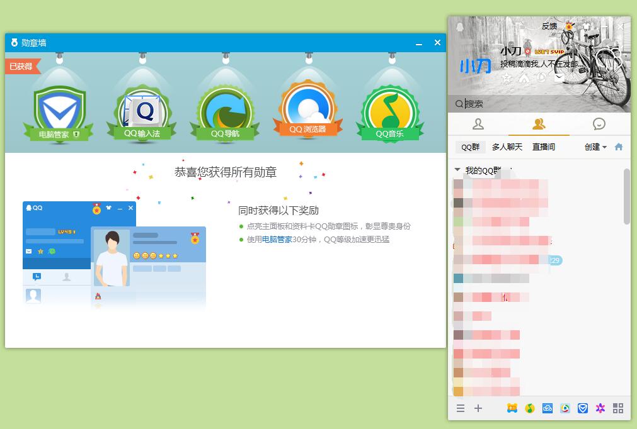Click the 电脑管家 hyperlink in rewards text
The height and width of the screenshot is (429, 637).
point(277,240)
